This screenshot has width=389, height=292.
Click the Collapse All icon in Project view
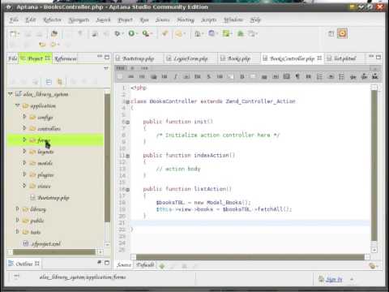pyautogui.click(x=49, y=81)
